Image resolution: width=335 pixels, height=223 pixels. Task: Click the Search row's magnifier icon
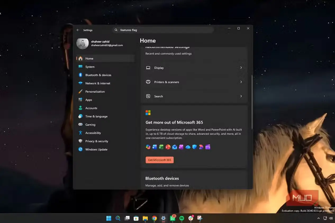coord(148,96)
